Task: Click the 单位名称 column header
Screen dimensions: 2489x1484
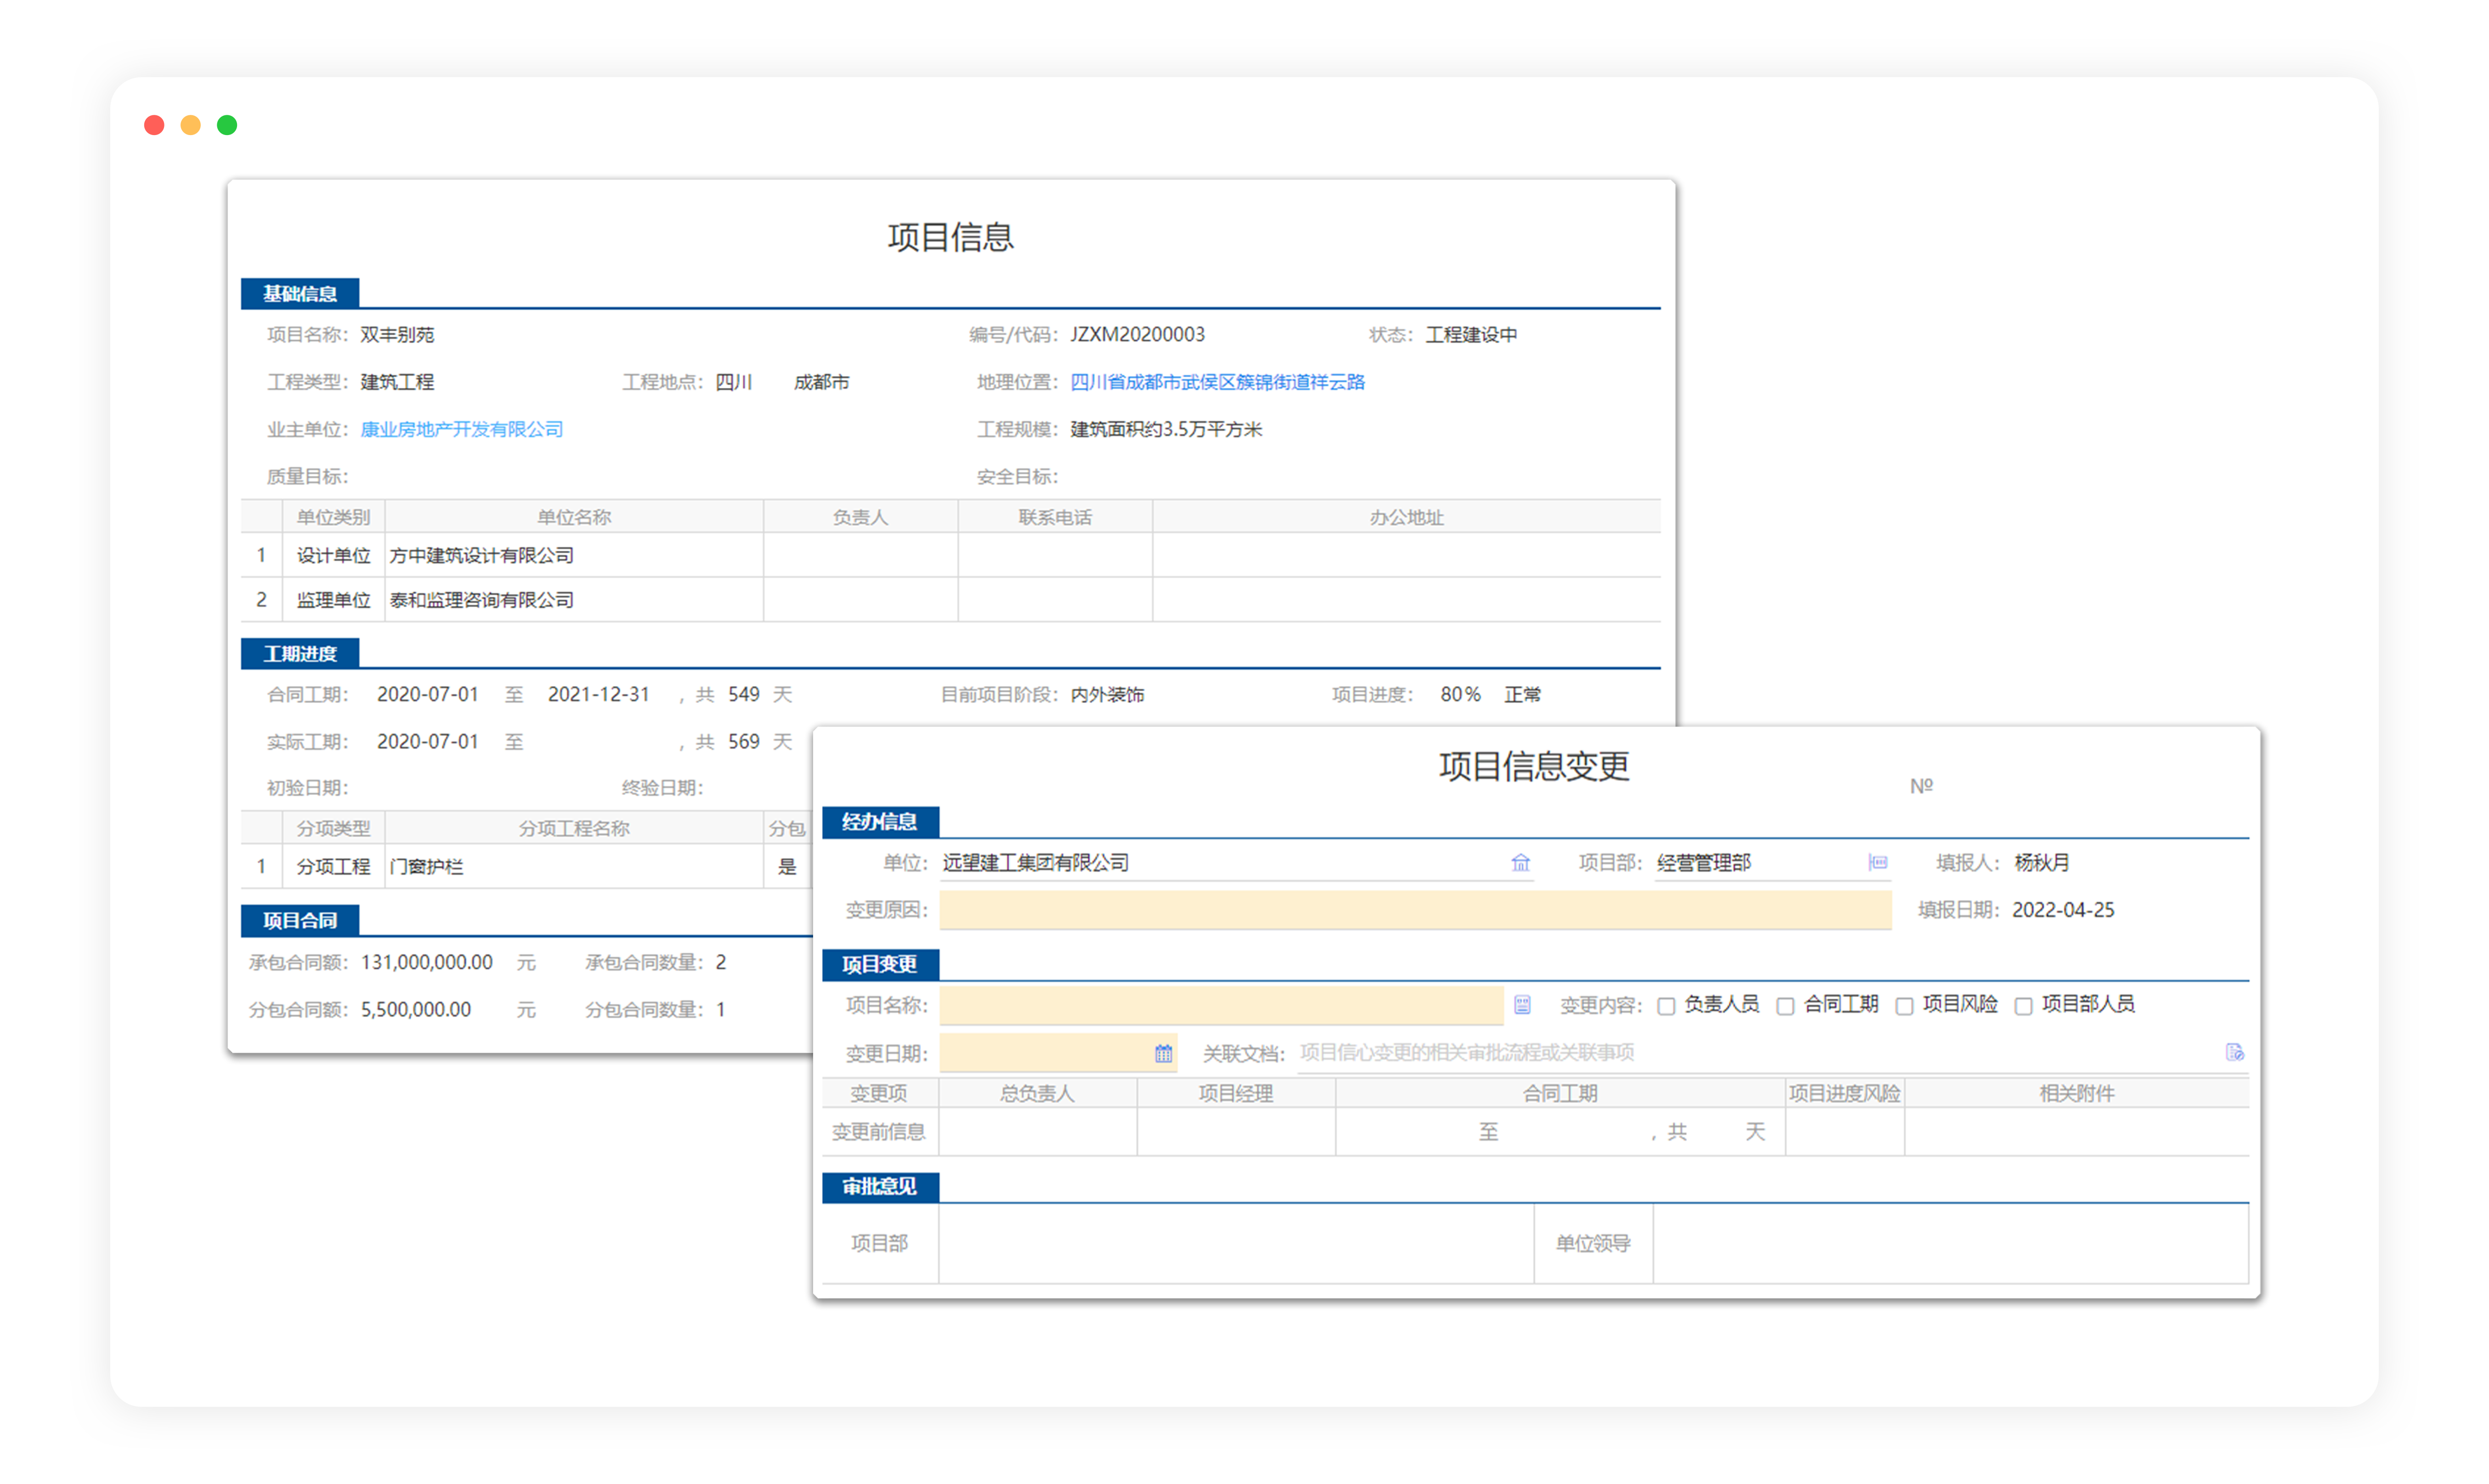Action: point(574,517)
